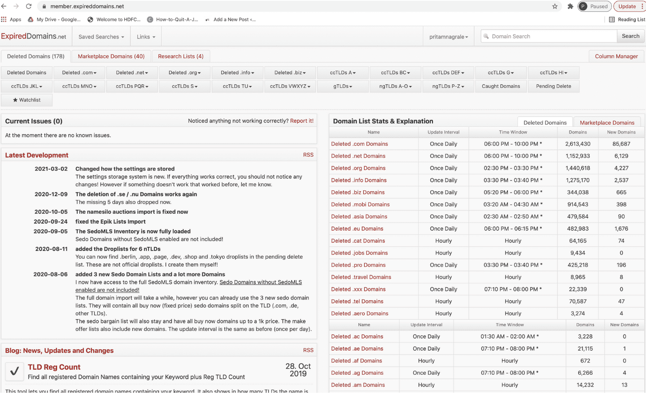Image resolution: width=646 pixels, height=395 pixels.
Task: Expand ccTLDs G dropdown
Action: 501,73
